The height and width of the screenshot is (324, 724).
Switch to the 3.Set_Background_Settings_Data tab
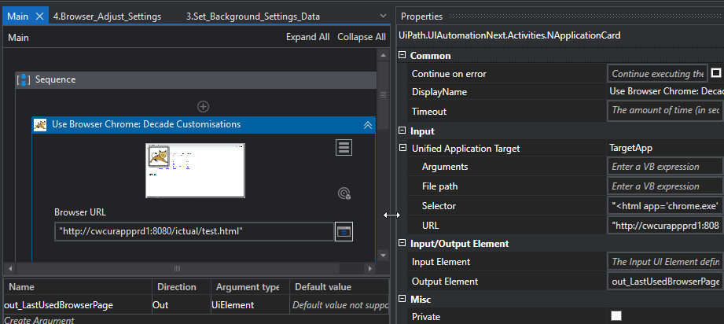tap(252, 16)
